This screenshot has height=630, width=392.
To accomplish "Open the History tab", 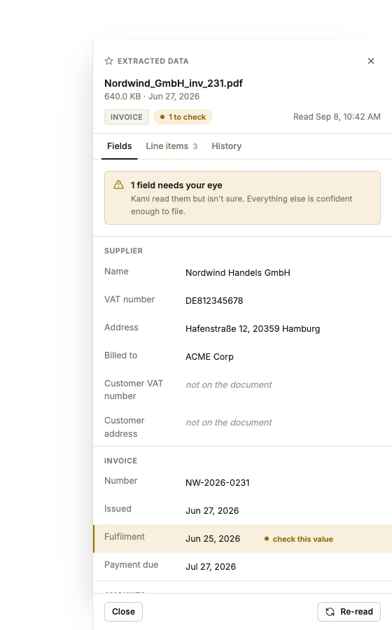I will [227, 146].
